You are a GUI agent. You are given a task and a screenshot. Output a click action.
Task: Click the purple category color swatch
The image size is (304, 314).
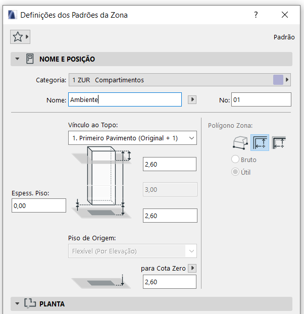tap(278, 80)
